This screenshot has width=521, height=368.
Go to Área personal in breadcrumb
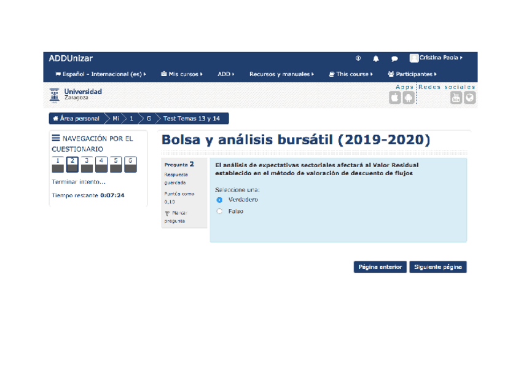[x=76, y=119]
